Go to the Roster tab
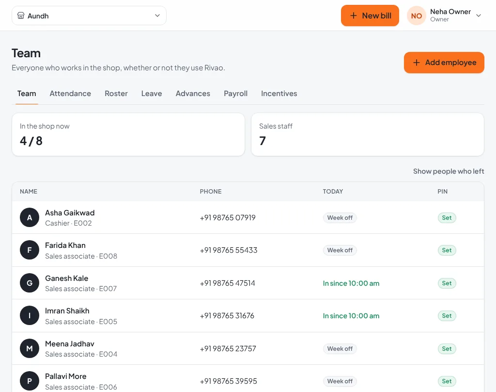 (116, 94)
